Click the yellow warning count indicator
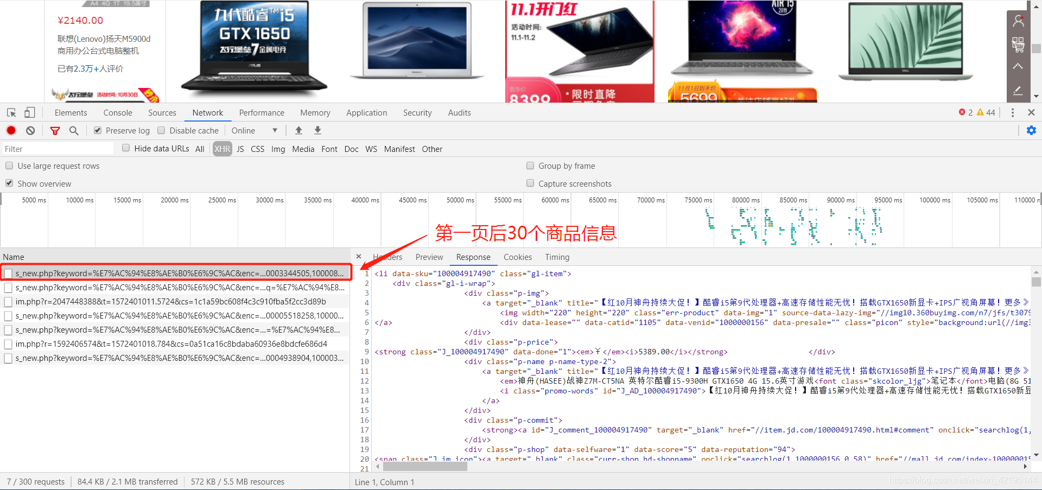 [986, 112]
